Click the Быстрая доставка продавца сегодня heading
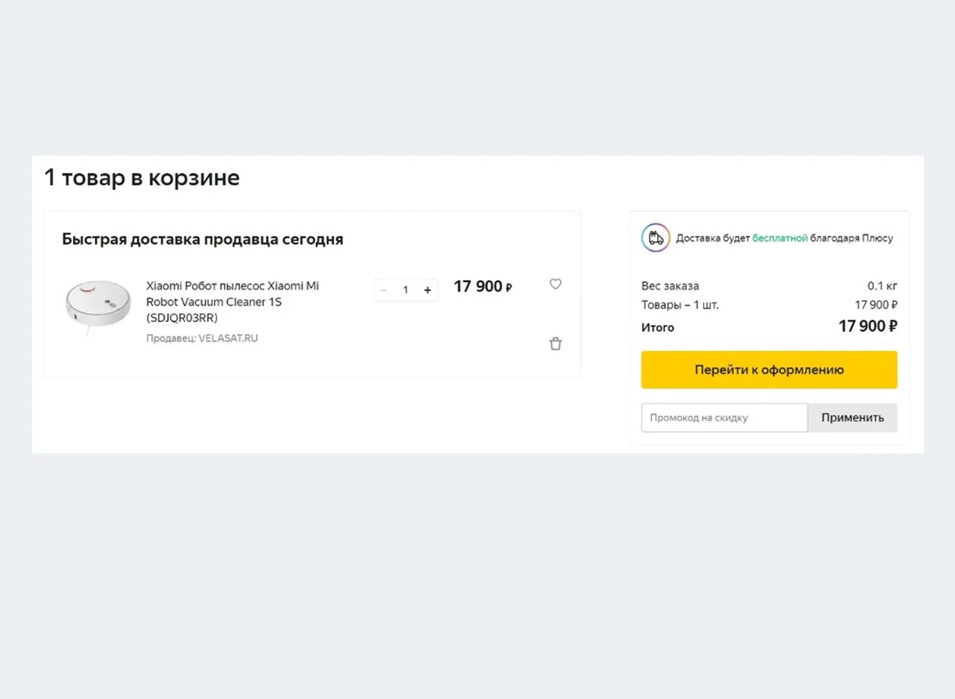The image size is (955, 699). [203, 239]
